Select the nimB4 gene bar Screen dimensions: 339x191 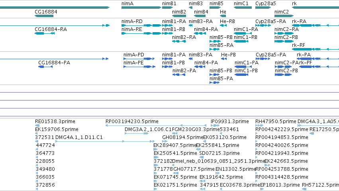point(200,16)
